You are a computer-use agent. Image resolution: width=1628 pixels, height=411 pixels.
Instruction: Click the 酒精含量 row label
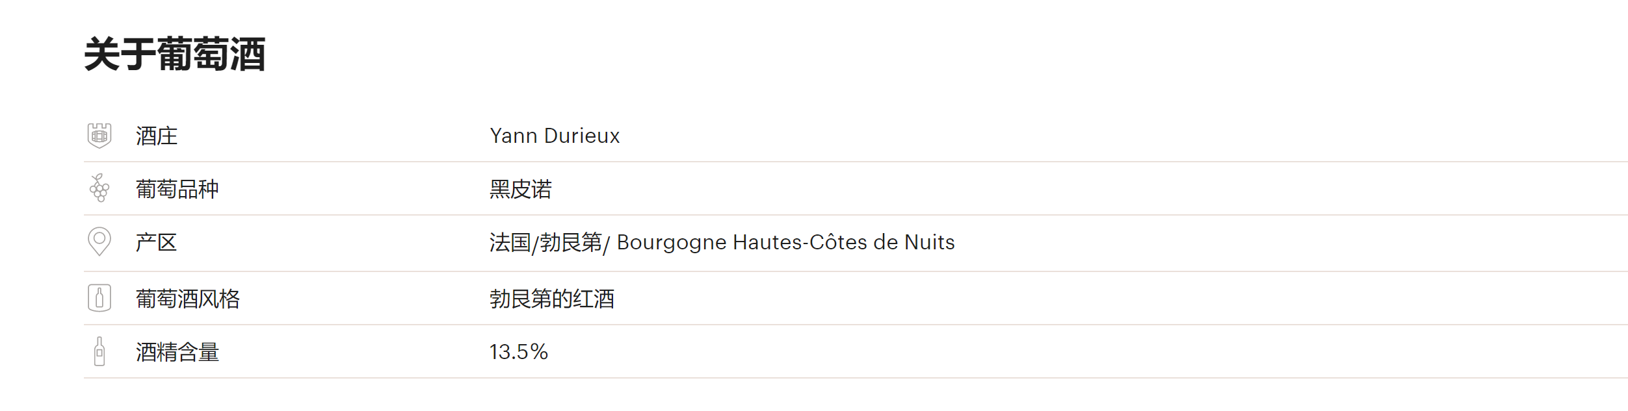pos(177,352)
